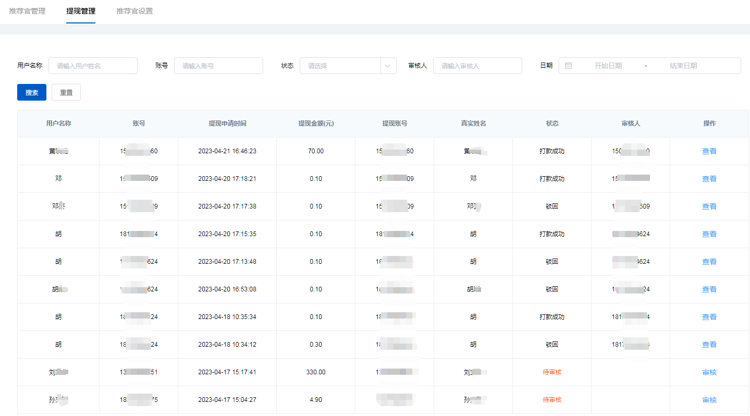Open 查看 for the 0.30 withdrawal row
750x416 pixels.
click(709, 345)
